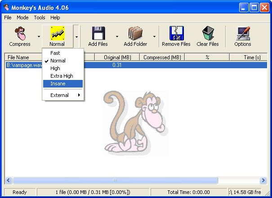Image resolution: width=272 pixels, height=198 pixels.
Task: Click the 0.31 original size value
Action: click(x=117, y=65)
